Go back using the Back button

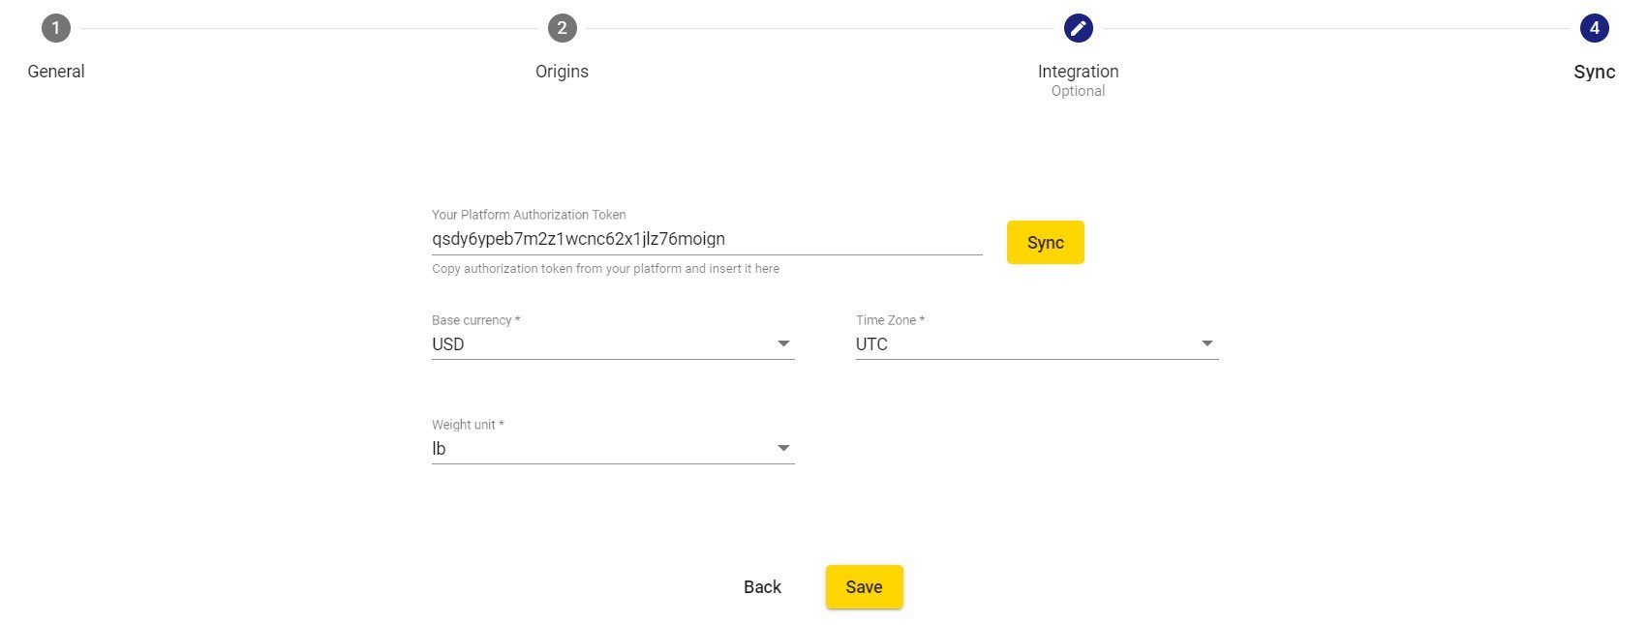(762, 587)
